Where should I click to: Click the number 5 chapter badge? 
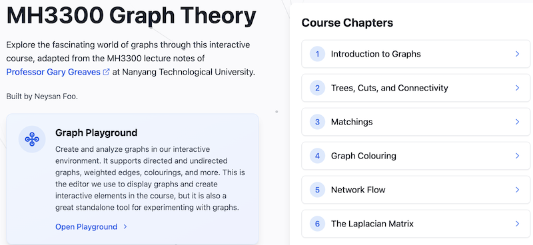click(x=318, y=190)
